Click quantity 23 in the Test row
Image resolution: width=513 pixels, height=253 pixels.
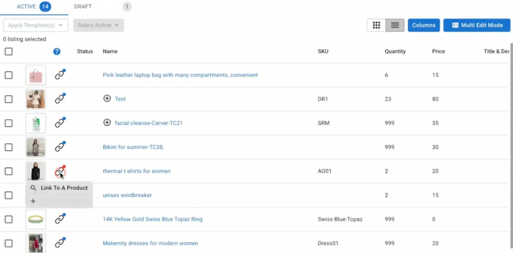tap(388, 99)
